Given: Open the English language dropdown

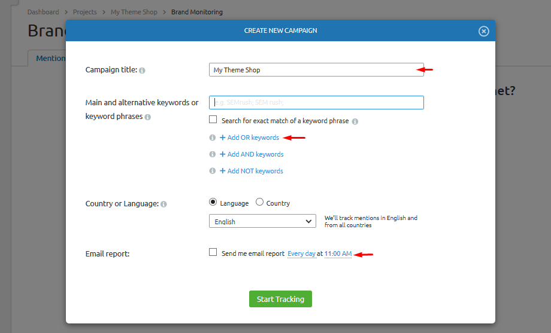Looking at the screenshot, I should (x=262, y=221).
